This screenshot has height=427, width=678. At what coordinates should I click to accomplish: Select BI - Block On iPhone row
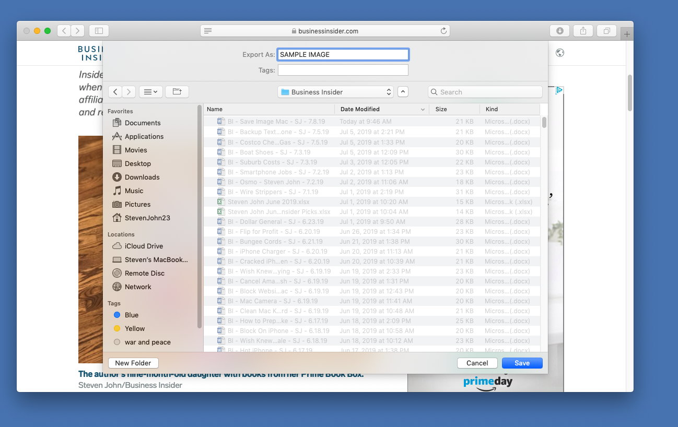point(372,330)
